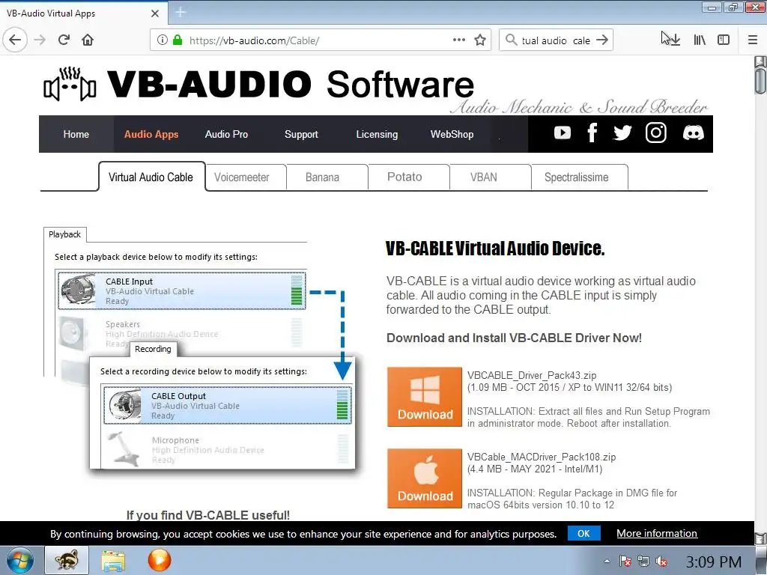This screenshot has height=575, width=767.
Task: Open VB-Audio Facebook page
Action: click(592, 133)
